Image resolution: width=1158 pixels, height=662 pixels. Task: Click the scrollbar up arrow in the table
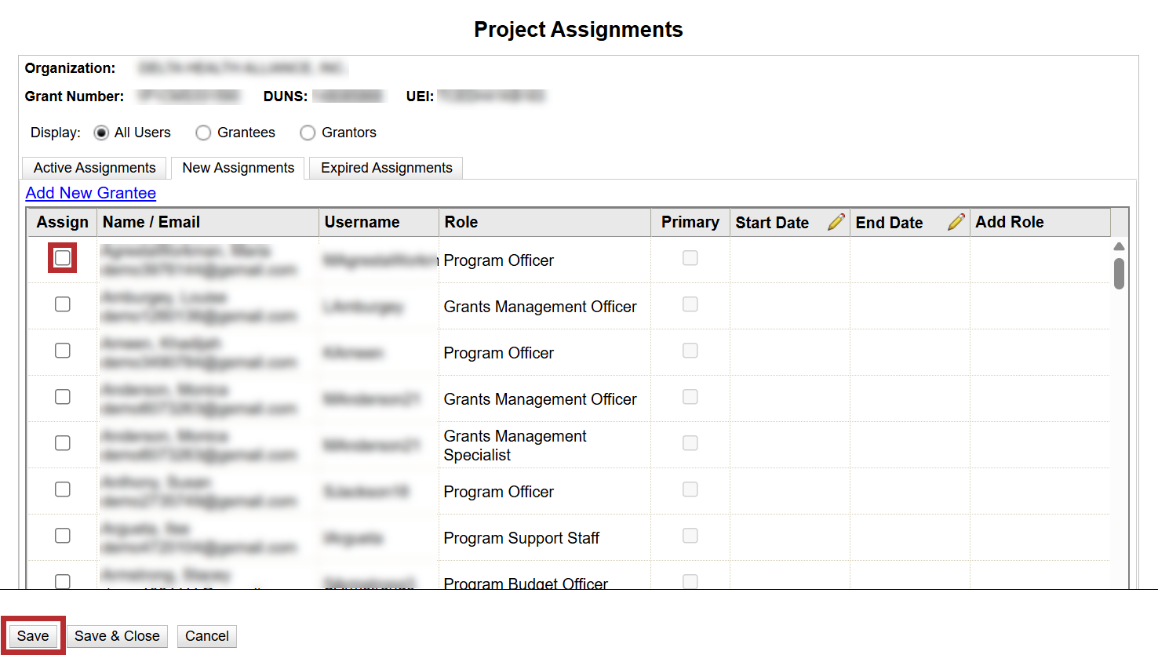click(1119, 246)
